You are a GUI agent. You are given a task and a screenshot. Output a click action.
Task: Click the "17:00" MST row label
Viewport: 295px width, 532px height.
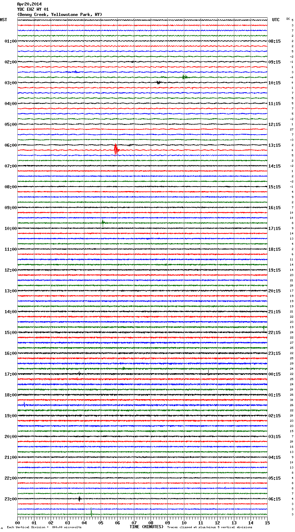11,374
